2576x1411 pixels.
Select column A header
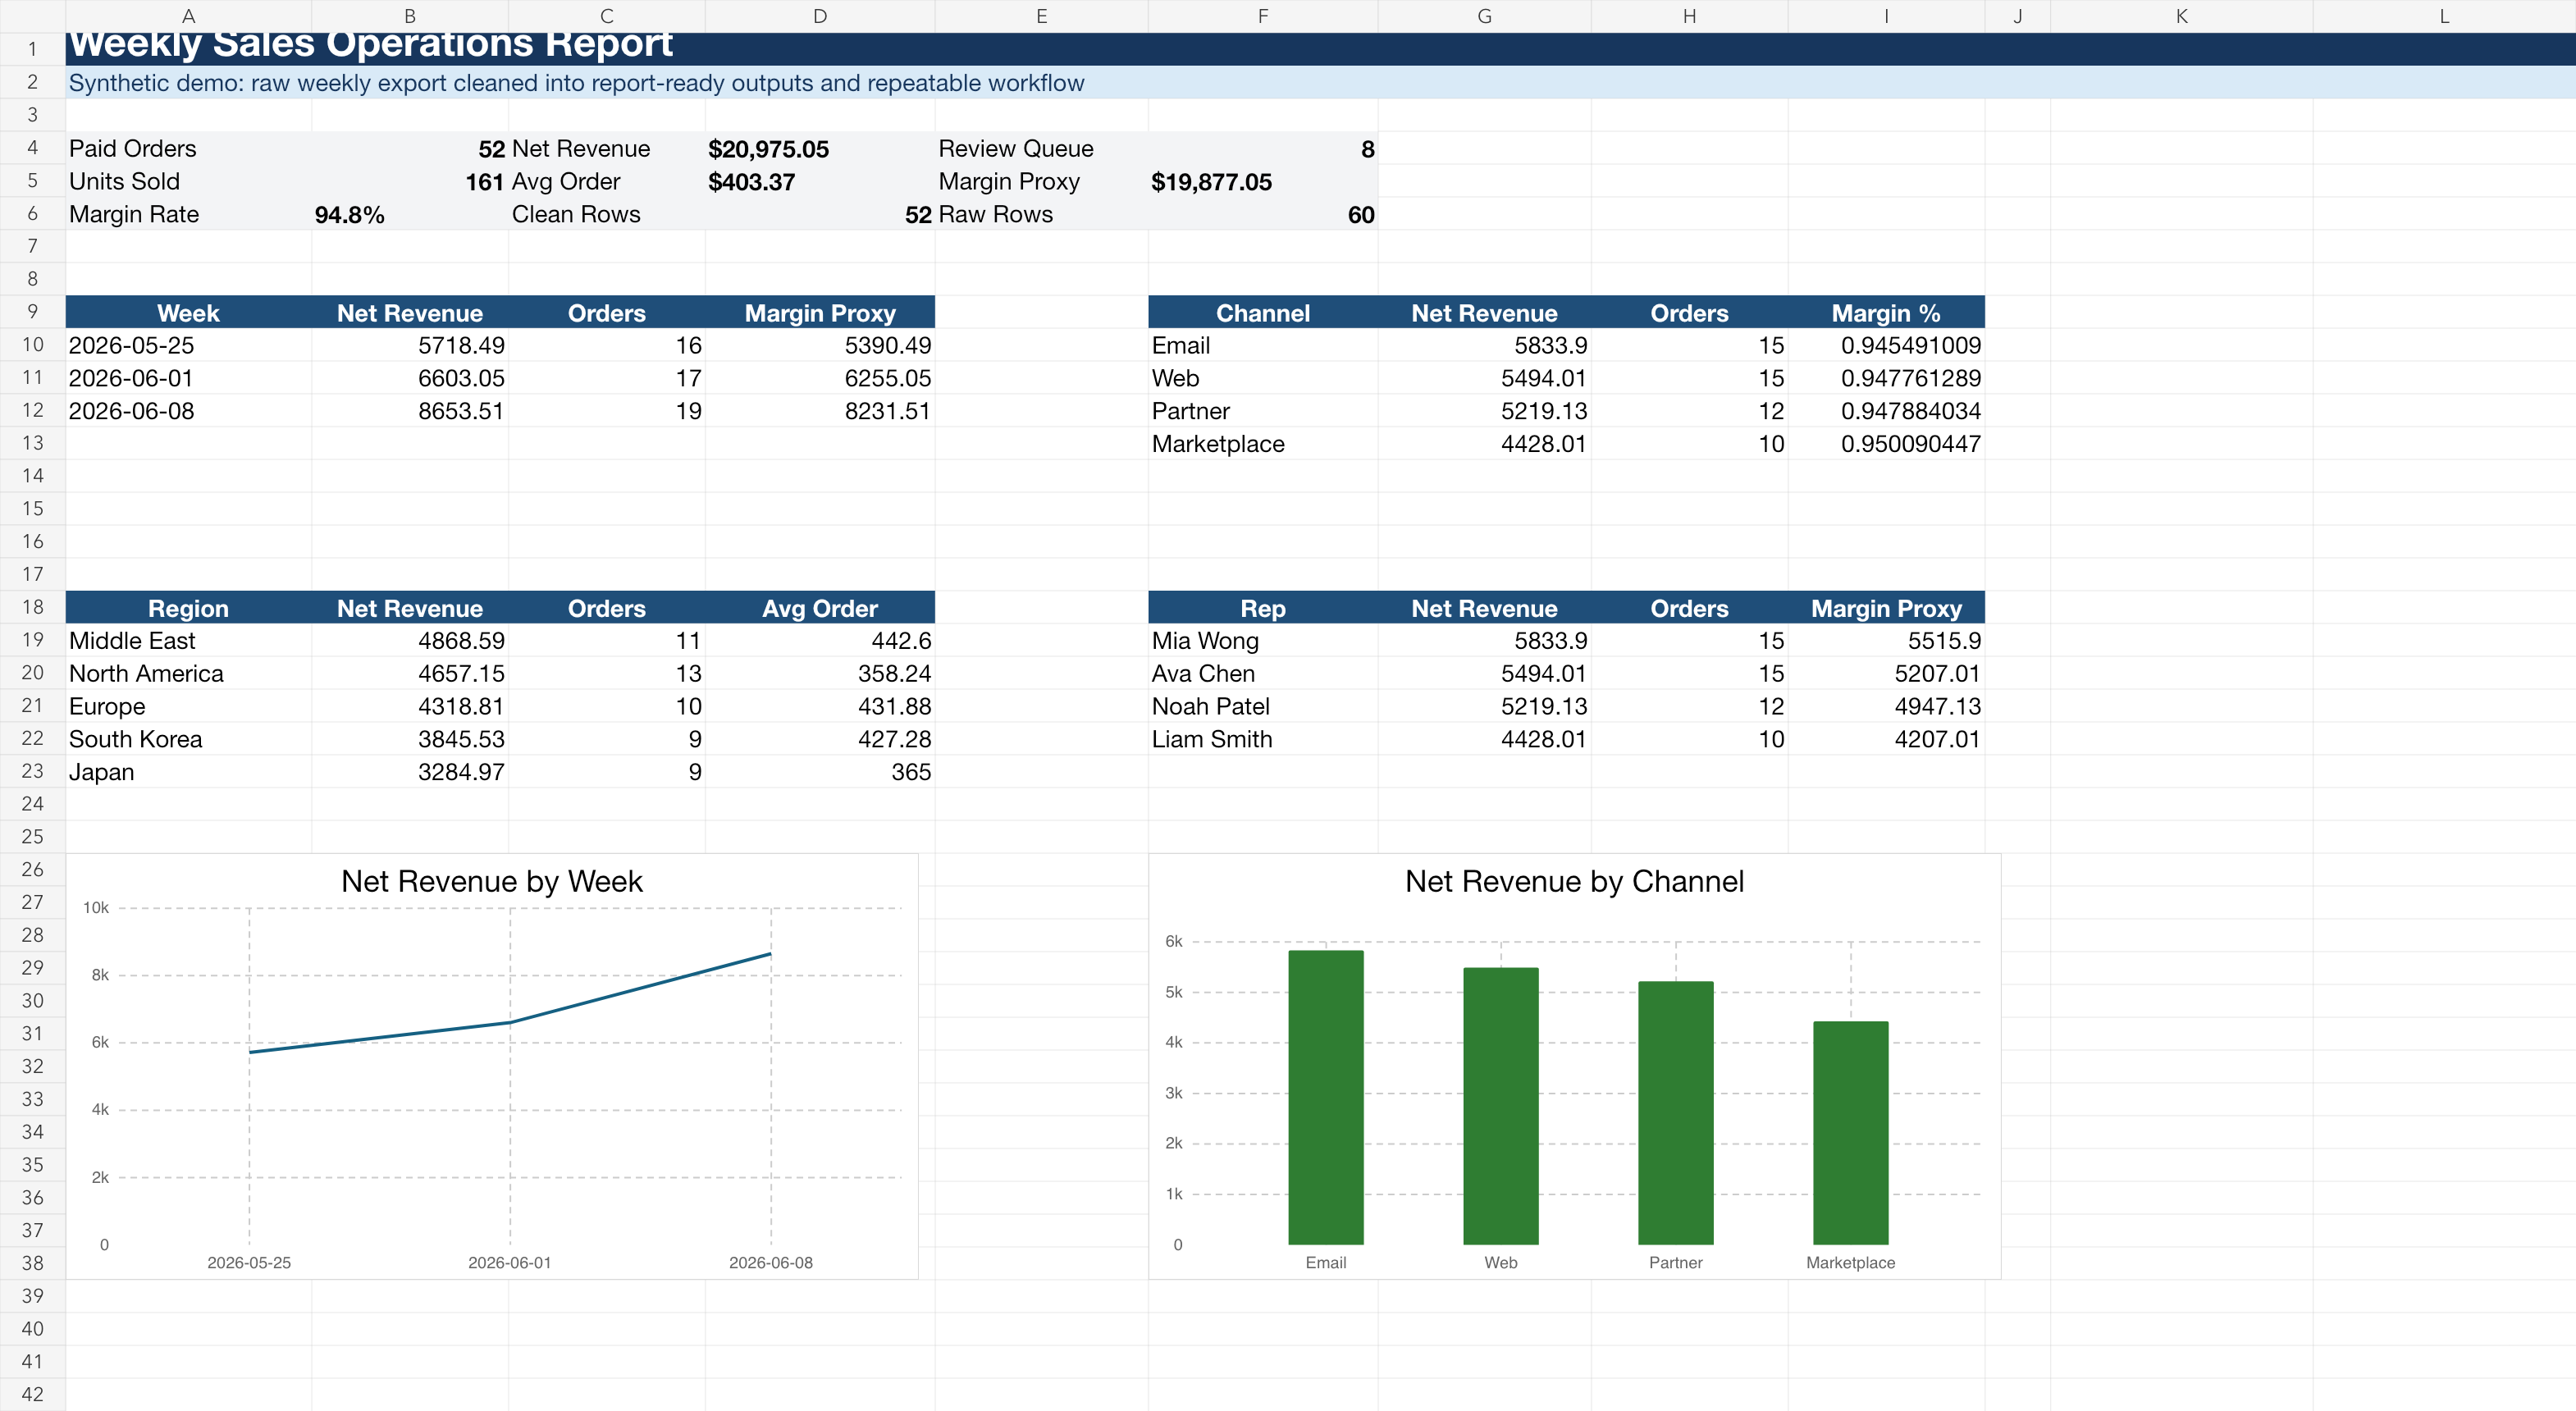point(188,16)
